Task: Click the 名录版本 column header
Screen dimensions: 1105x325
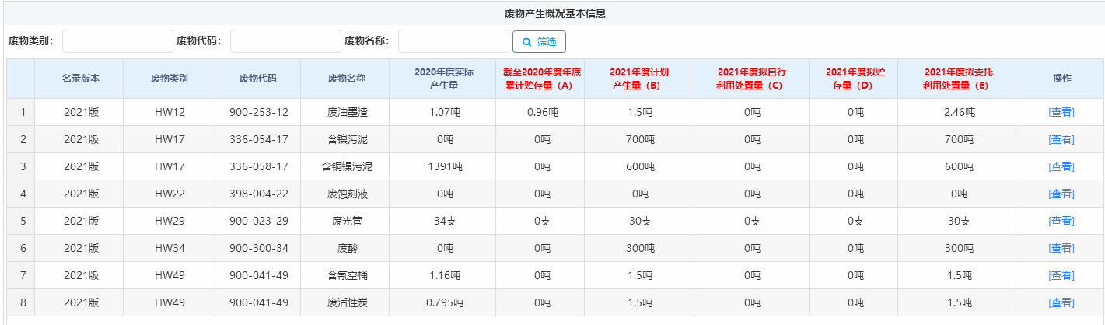Action: click(x=81, y=79)
